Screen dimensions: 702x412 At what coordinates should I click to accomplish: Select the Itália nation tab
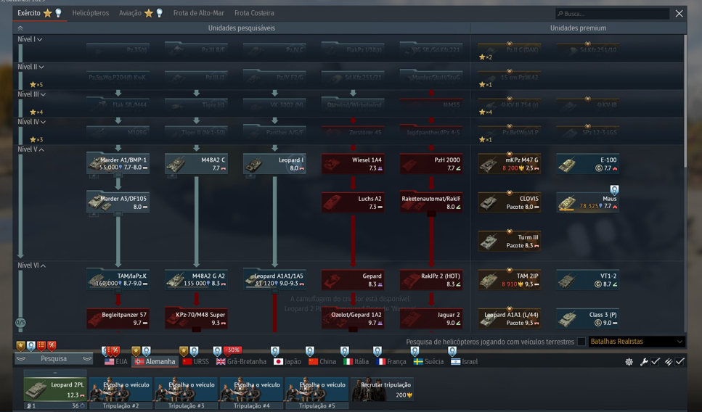[x=356, y=361]
